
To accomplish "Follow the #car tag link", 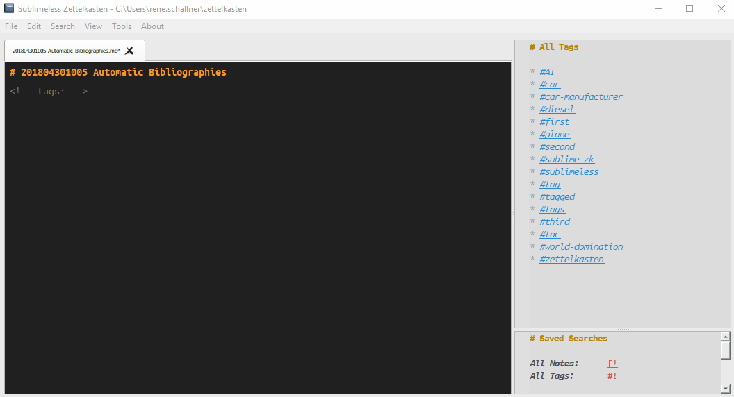I will [550, 85].
